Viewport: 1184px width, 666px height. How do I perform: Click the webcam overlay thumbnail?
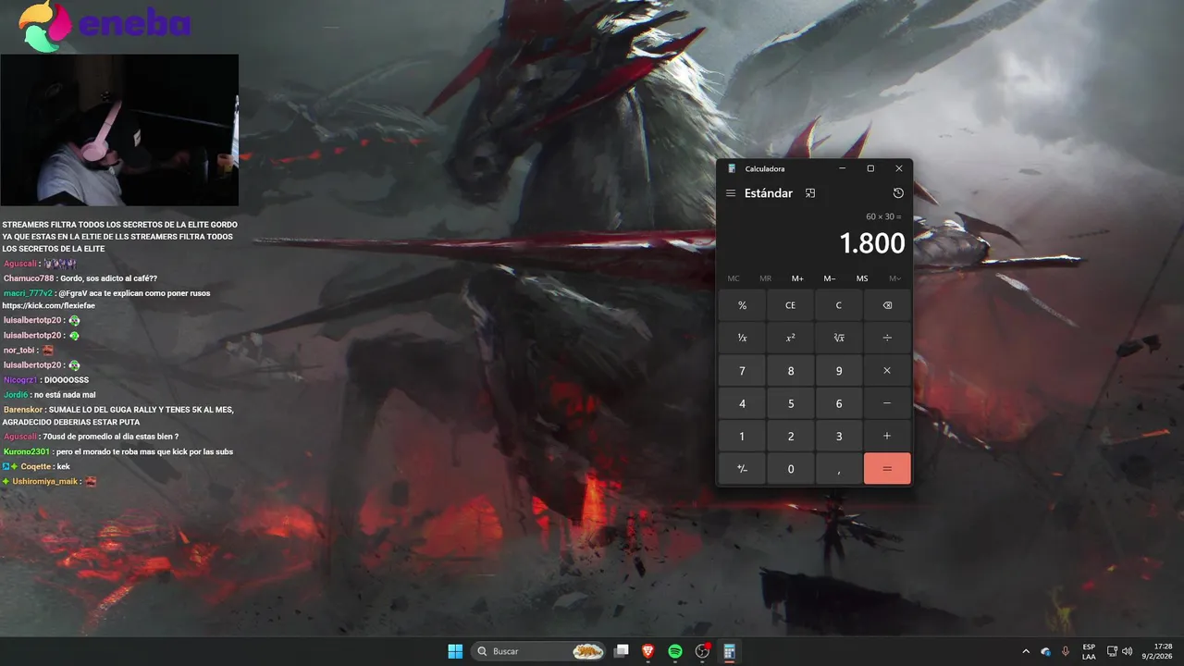[x=119, y=129]
